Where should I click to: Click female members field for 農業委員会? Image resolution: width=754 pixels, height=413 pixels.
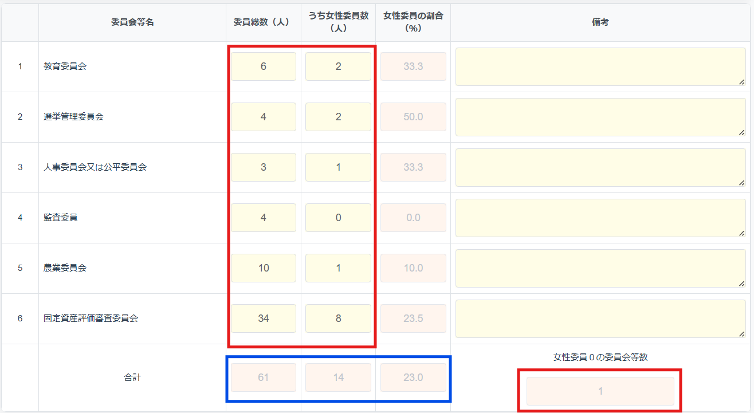(x=338, y=268)
